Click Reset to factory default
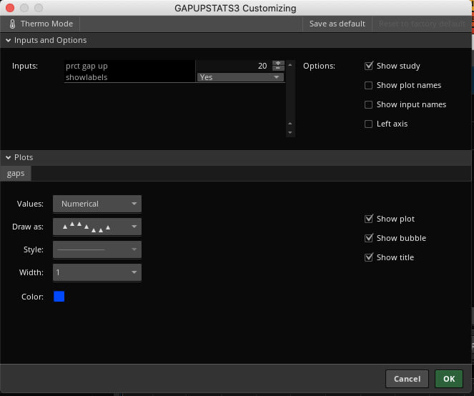This screenshot has width=474, height=396. [x=422, y=24]
